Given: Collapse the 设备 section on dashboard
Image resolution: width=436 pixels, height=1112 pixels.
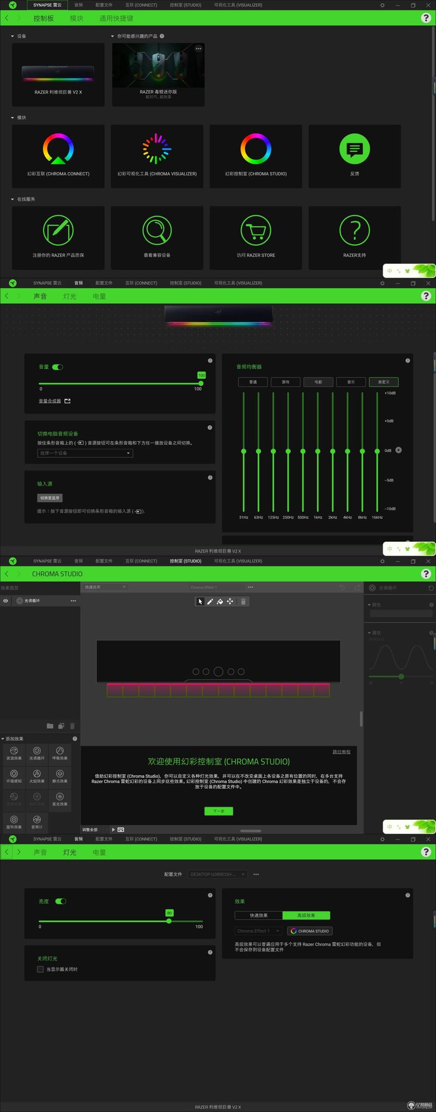Looking at the screenshot, I should (x=13, y=36).
